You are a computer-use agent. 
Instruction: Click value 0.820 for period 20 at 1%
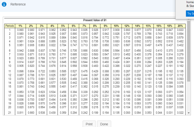point(20,107)
